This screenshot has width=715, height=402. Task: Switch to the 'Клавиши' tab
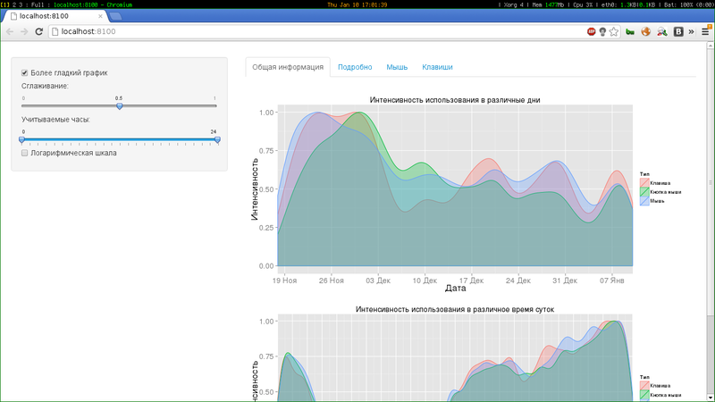pos(437,67)
